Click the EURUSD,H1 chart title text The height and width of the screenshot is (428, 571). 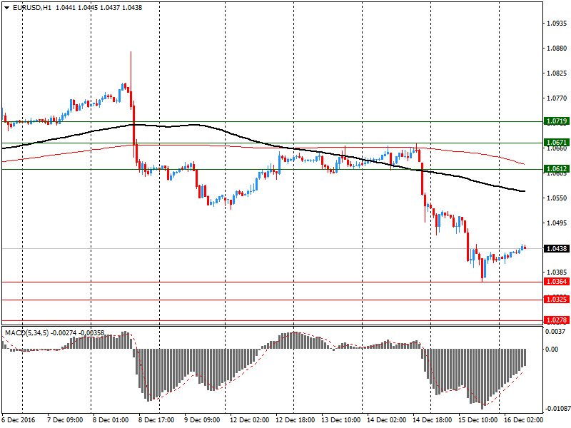pyautogui.click(x=32, y=8)
